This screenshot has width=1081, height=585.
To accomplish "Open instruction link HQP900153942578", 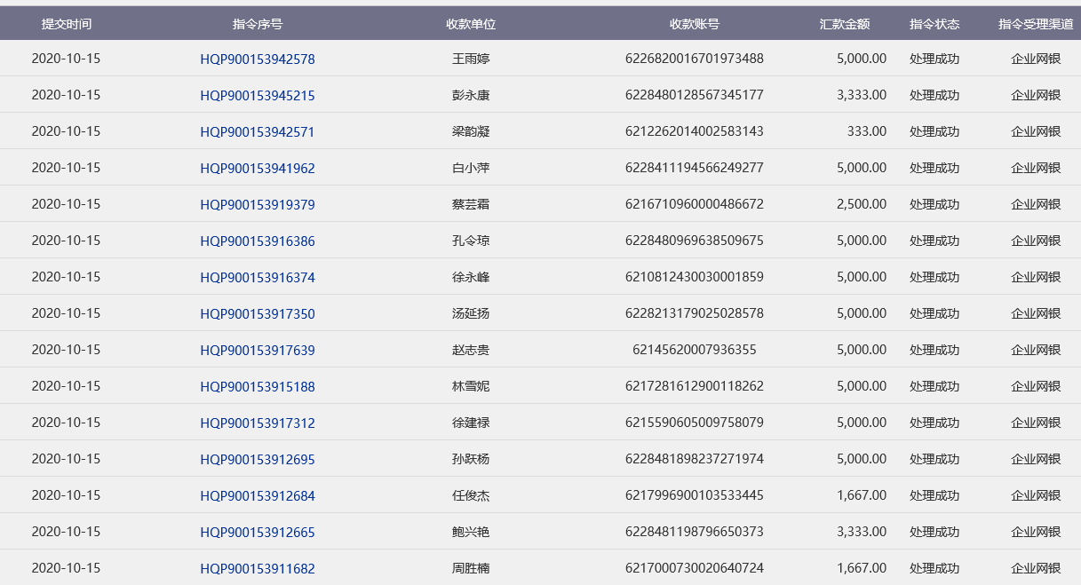I will click(258, 59).
